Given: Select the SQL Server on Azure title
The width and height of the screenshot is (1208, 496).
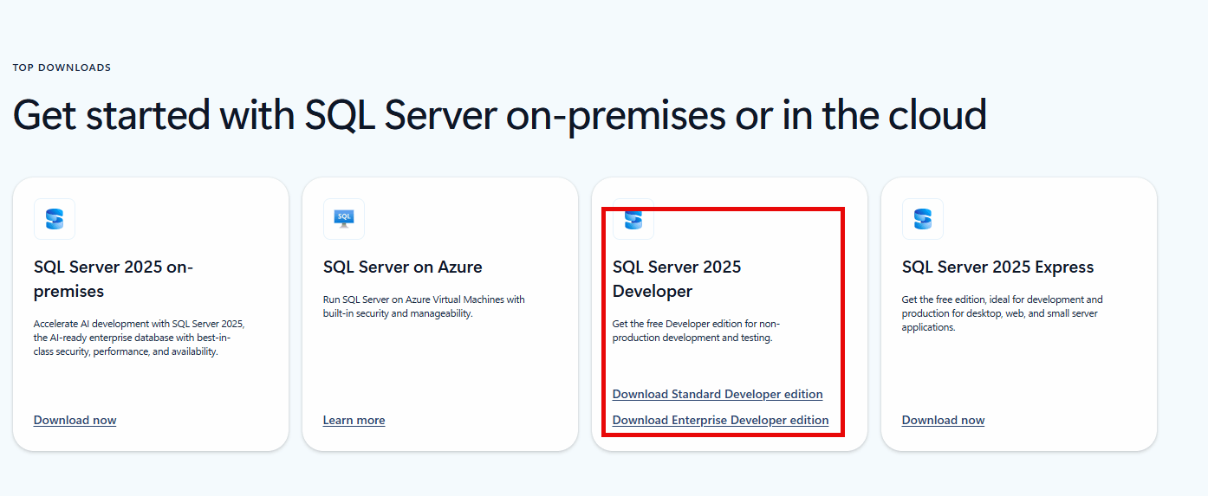Looking at the screenshot, I should (x=402, y=267).
